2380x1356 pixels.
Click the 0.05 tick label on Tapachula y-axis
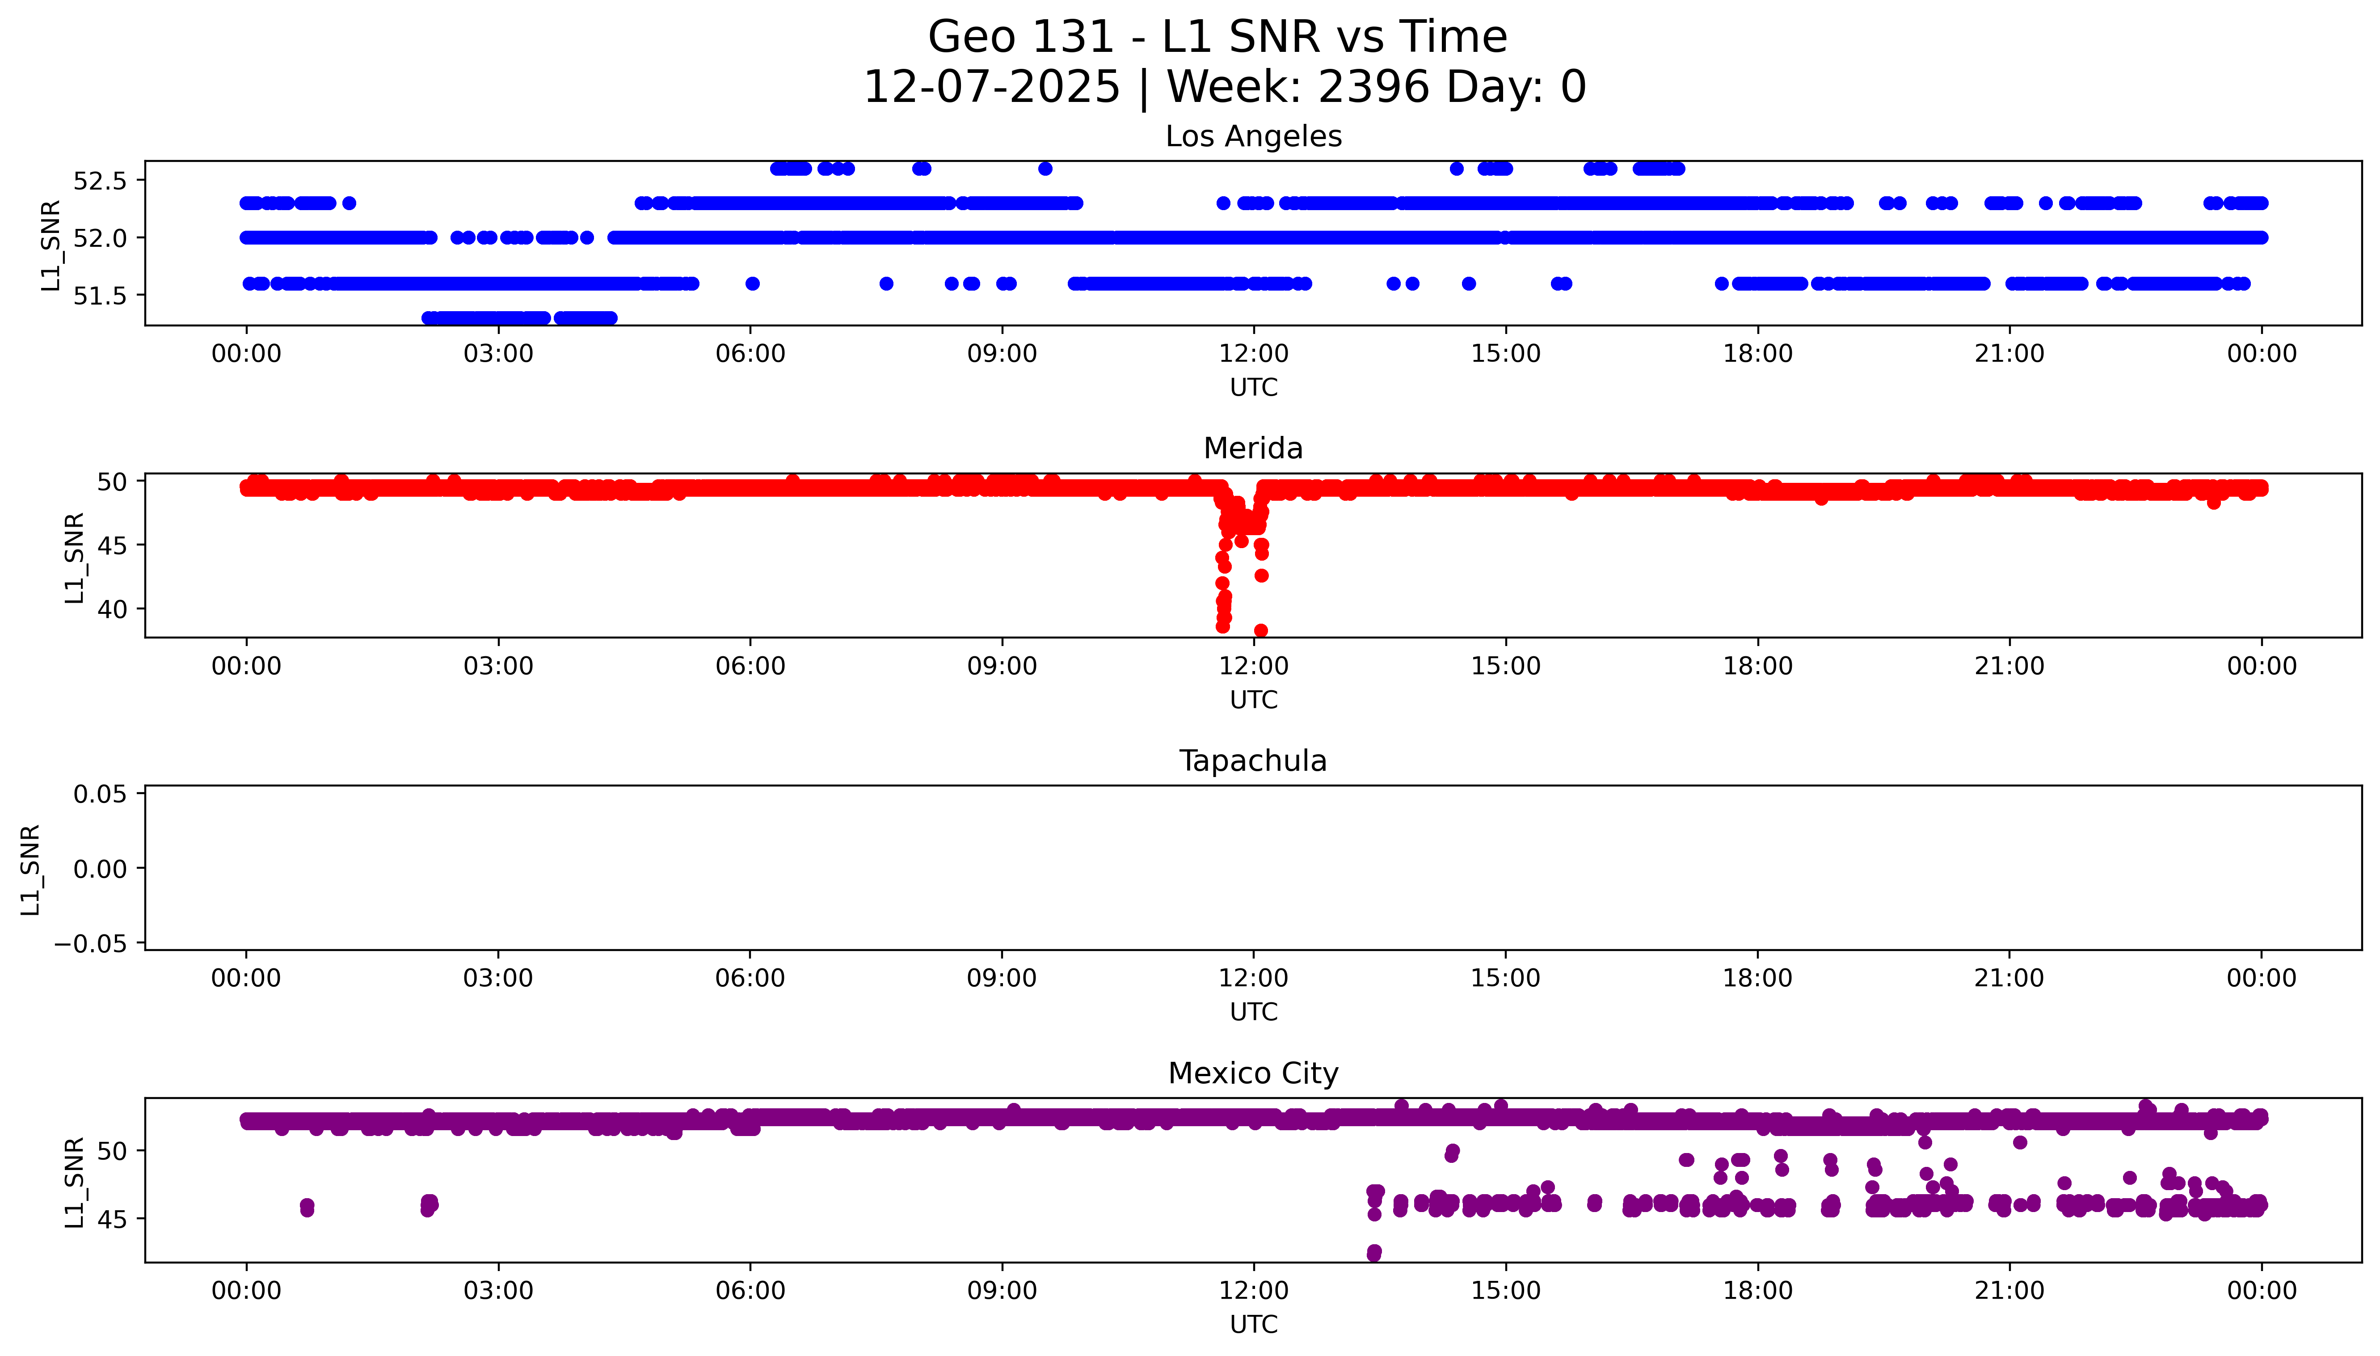click(100, 794)
